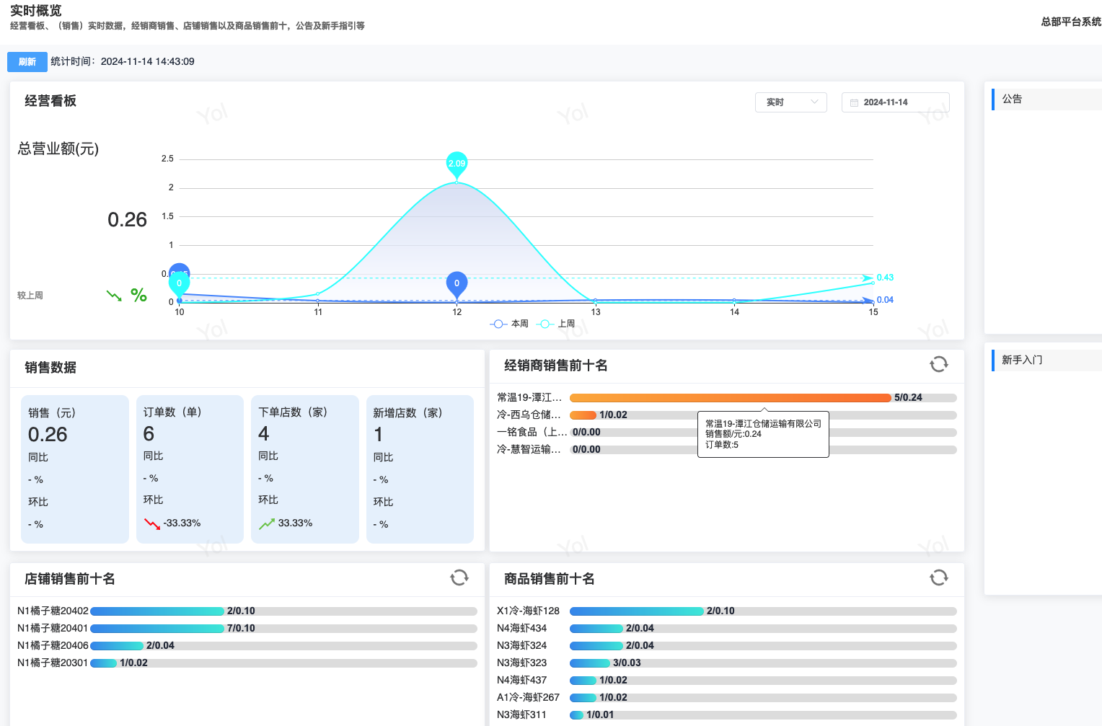1102x726 pixels.
Task: Refresh the 经销商销售前十名 panel
Action: pos(938,365)
